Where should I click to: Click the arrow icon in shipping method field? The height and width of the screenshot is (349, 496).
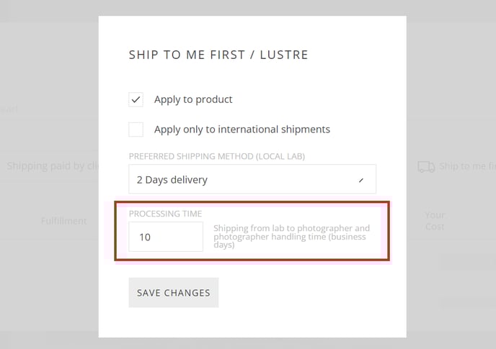(x=361, y=180)
